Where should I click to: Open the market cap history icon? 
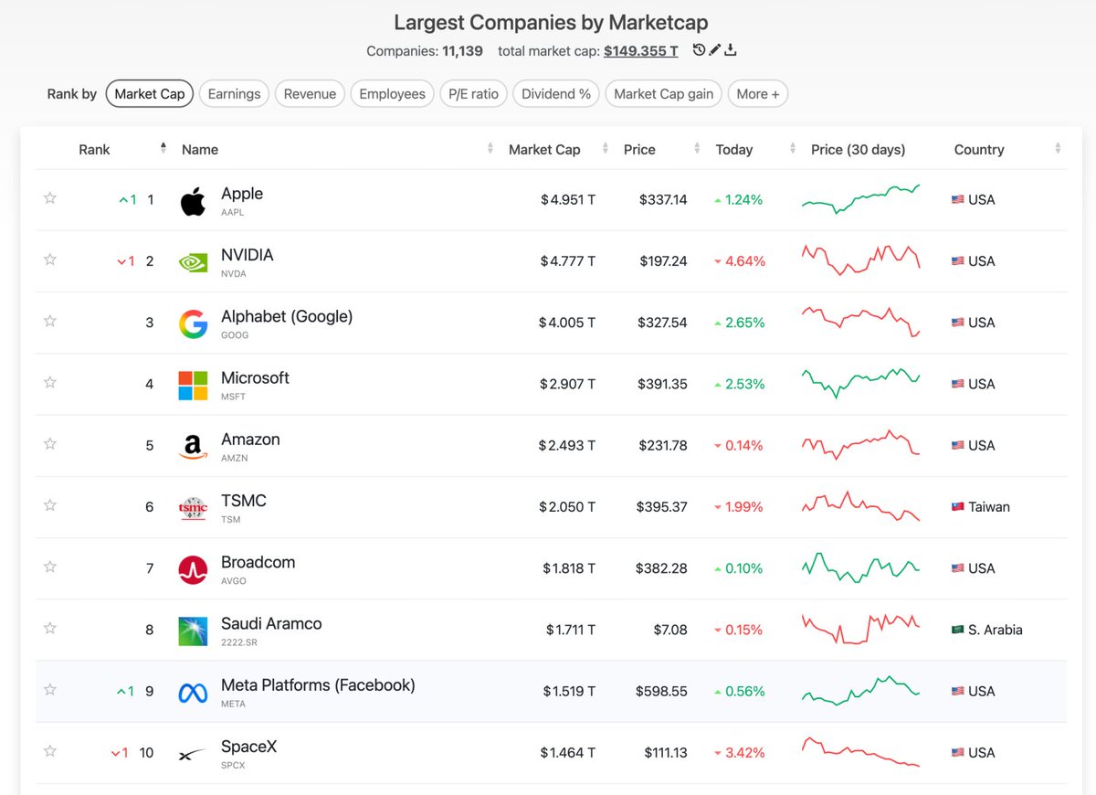tap(699, 50)
